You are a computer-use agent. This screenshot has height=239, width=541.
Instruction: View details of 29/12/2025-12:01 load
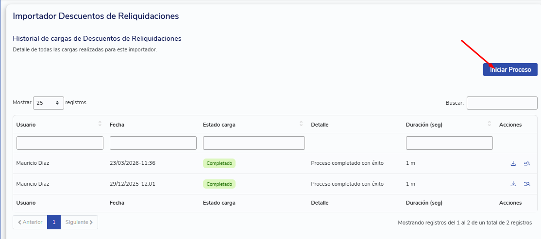pos(526,184)
